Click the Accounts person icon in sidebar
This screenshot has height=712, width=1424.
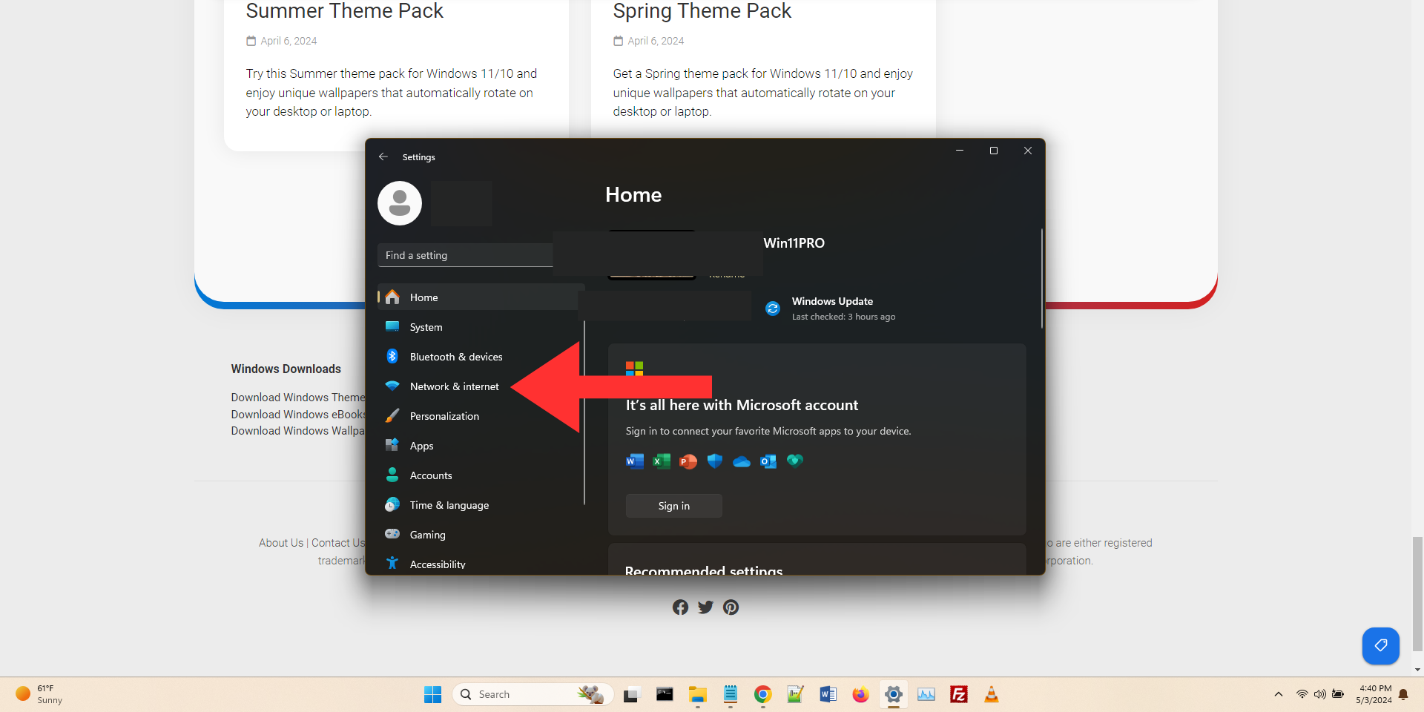point(392,475)
